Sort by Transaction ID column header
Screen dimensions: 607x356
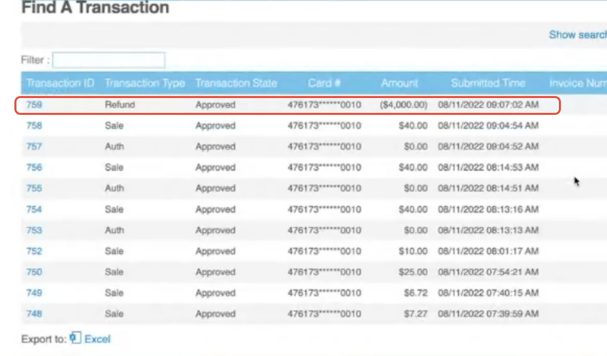click(60, 83)
